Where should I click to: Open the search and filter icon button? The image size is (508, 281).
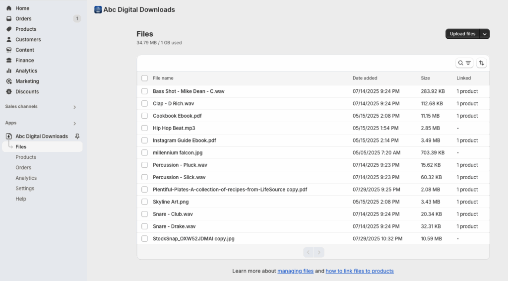(x=464, y=63)
